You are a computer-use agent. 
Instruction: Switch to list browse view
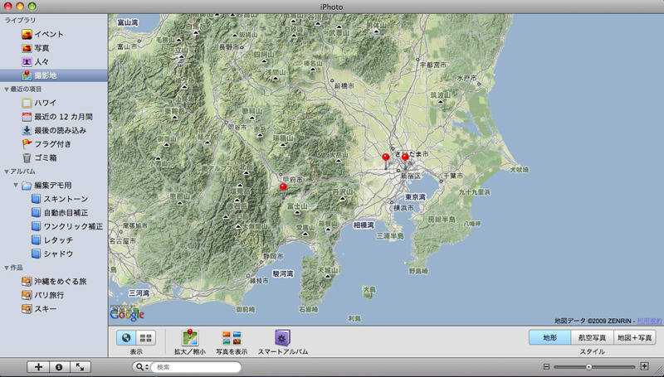click(x=146, y=338)
